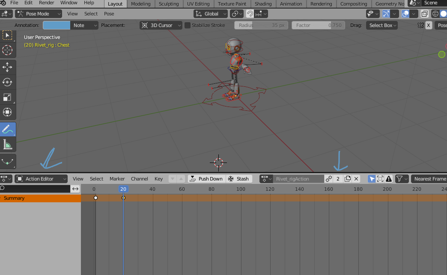Expand the 3D Cursor placement dropdown
The width and height of the screenshot is (447, 275).
click(x=161, y=25)
